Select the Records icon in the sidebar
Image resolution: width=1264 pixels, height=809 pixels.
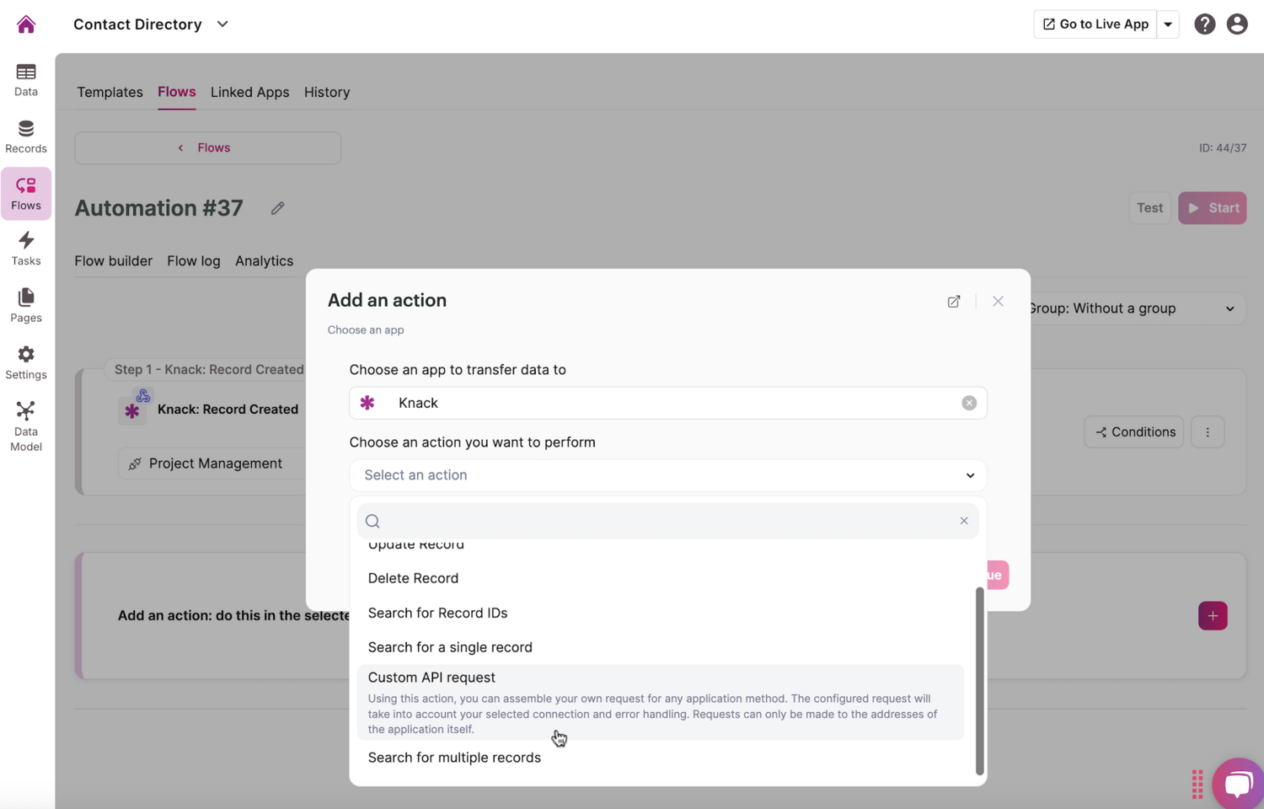(x=25, y=135)
